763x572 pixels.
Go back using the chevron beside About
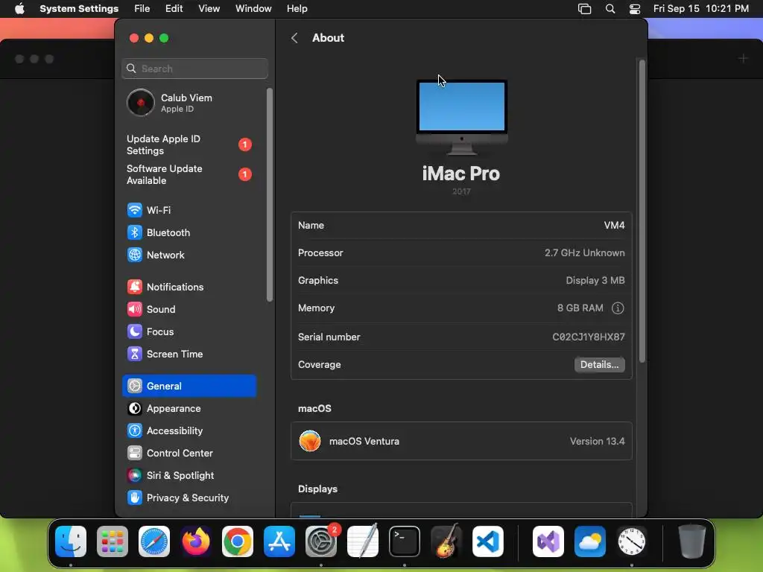294,38
